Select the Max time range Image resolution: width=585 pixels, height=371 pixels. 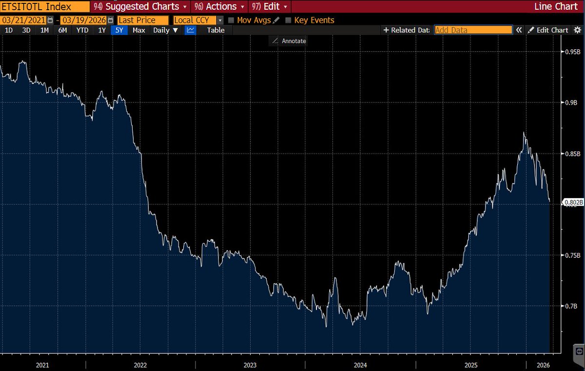point(138,30)
